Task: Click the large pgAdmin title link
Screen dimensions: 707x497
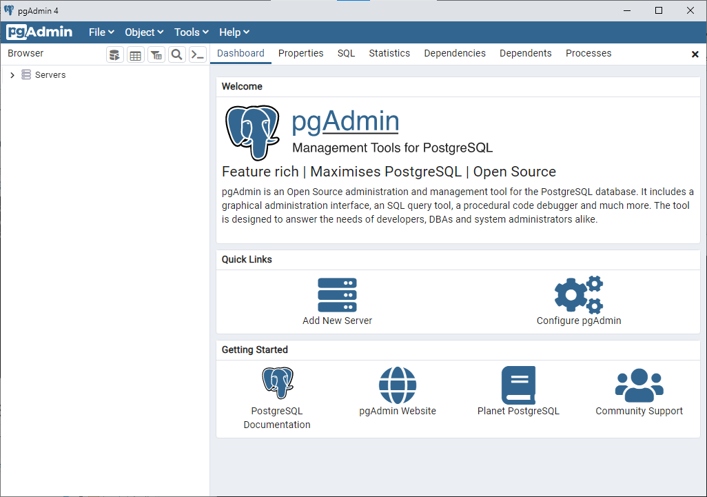Action: click(345, 121)
